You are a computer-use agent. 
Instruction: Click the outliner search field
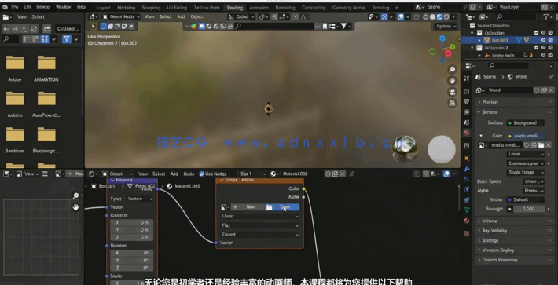coord(516,16)
